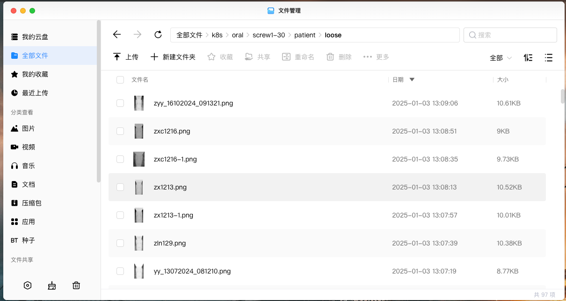Click the 上传 label
Image resolution: width=566 pixels, height=301 pixels.
pyautogui.click(x=132, y=57)
